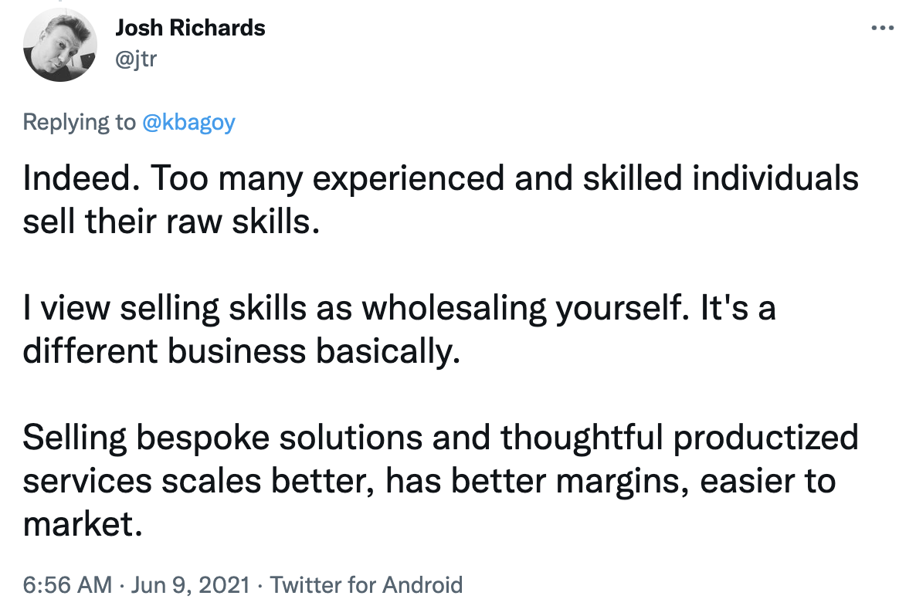Click the words "Selling bespoke solutions"
This screenshot has height=616, width=916.
pyautogui.click(x=222, y=438)
